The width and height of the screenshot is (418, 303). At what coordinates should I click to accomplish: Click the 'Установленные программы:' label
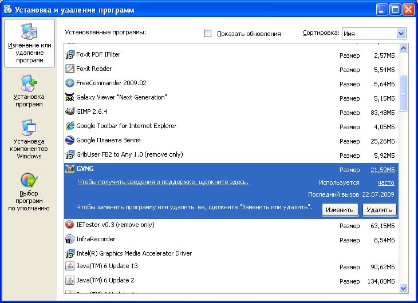[x=105, y=32]
